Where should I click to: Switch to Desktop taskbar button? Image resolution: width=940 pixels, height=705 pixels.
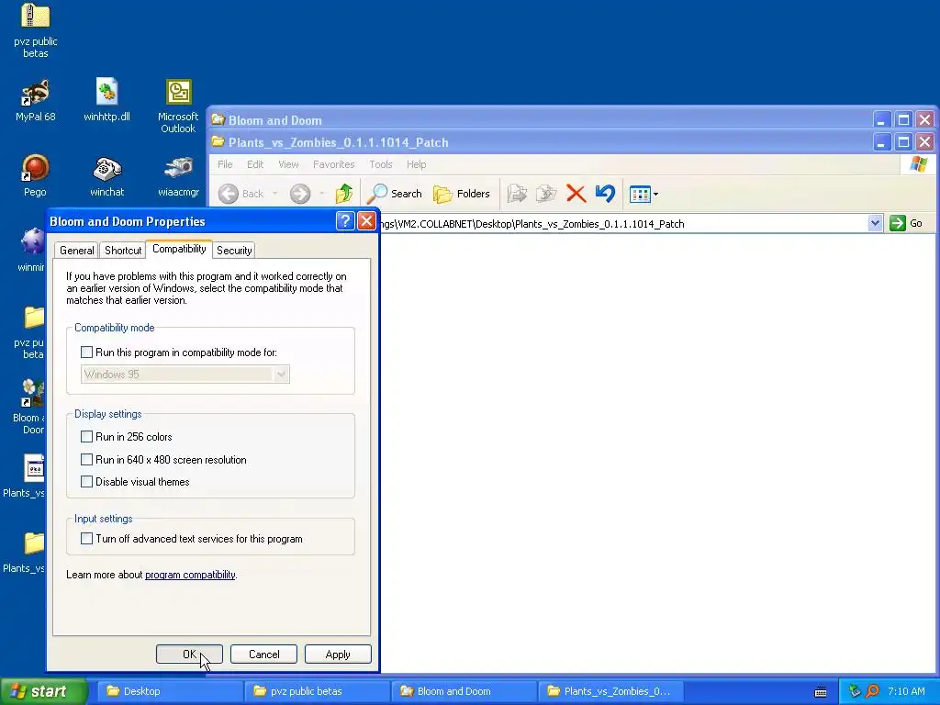(x=168, y=691)
